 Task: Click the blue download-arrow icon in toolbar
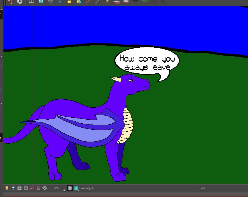click(60, 2)
